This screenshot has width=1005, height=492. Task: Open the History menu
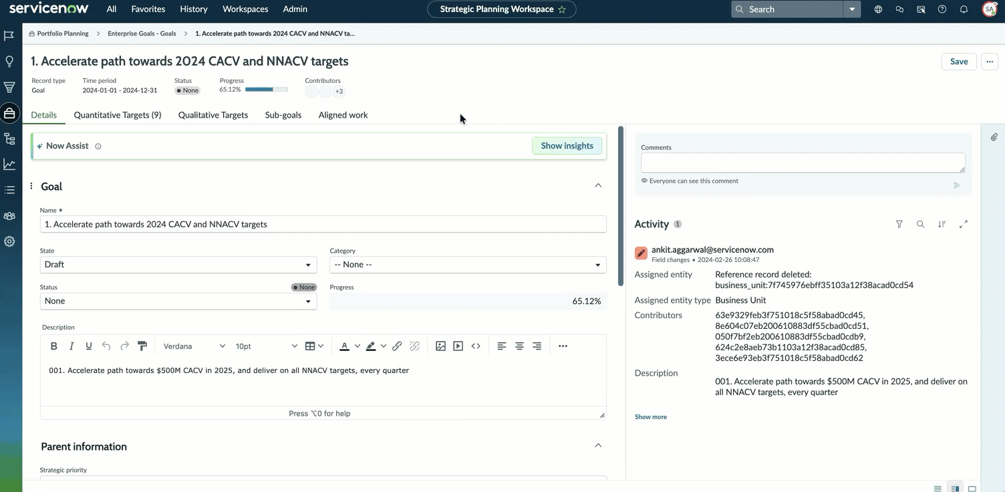(194, 9)
